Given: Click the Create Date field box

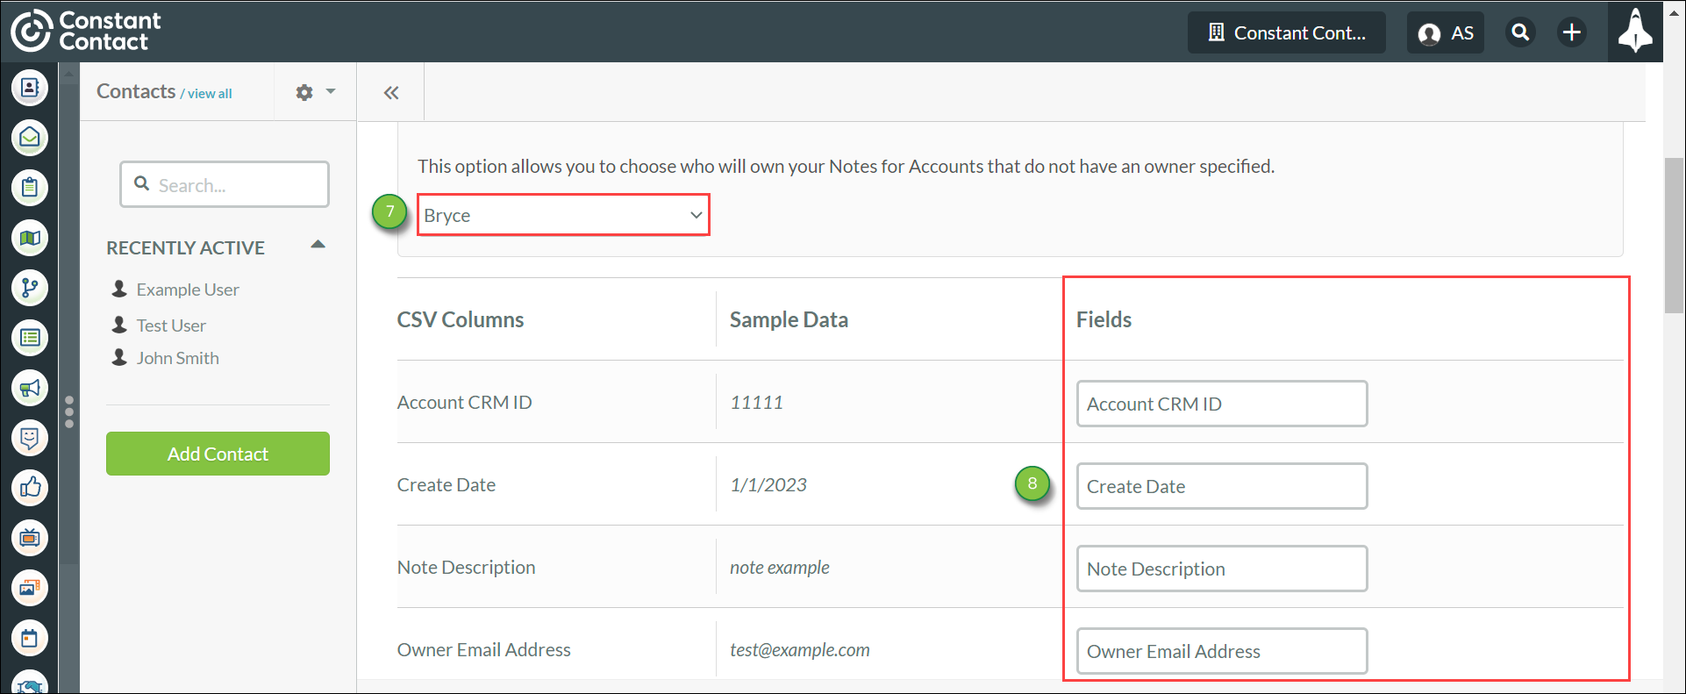Looking at the screenshot, I should pos(1222,486).
